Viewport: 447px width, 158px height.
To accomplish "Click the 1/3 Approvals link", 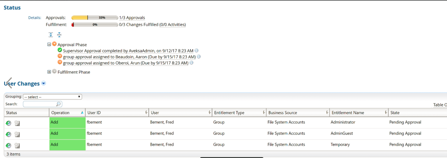I will pyautogui.click(x=132, y=18).
